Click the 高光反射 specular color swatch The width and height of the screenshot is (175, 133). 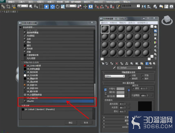[120, 96]
